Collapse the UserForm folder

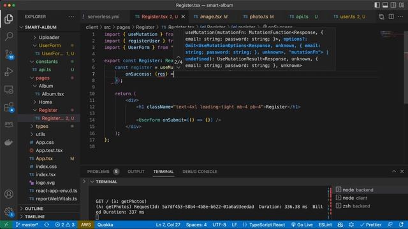point(50,45)
